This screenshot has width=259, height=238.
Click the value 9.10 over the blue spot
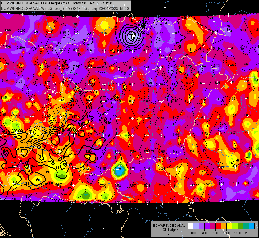tap(118, 169)
